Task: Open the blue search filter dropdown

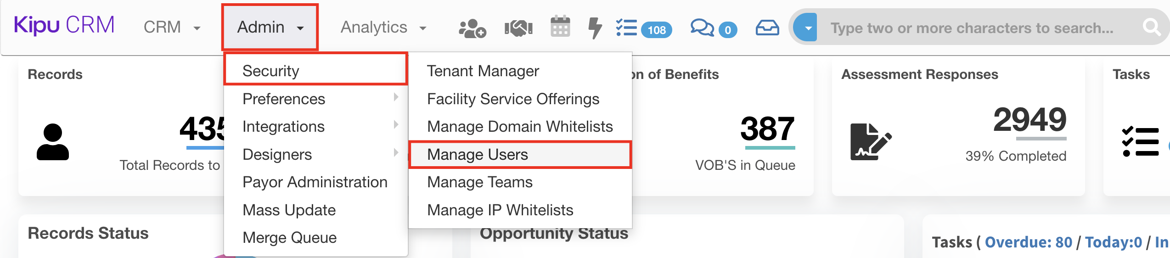Action: (807, 28)
